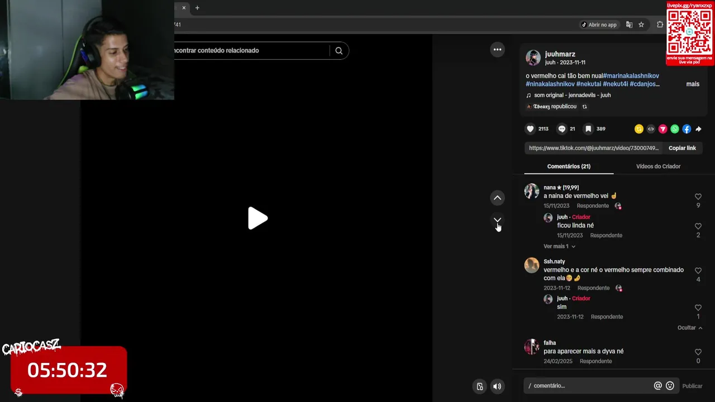
Task: Like falha's comment 'para aparecer mais a dyva'
Action: [698, 352]
